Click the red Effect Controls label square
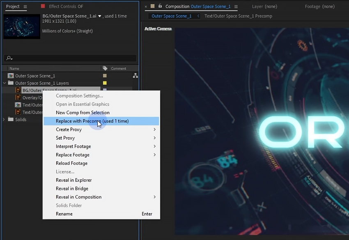 pos(43,6)
